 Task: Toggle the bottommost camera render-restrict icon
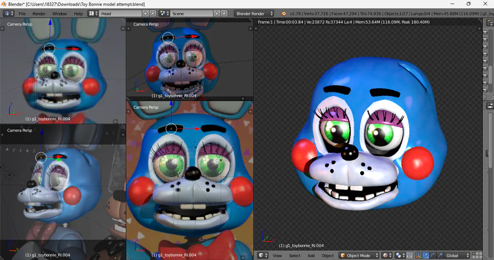click(x=485, y=90)
